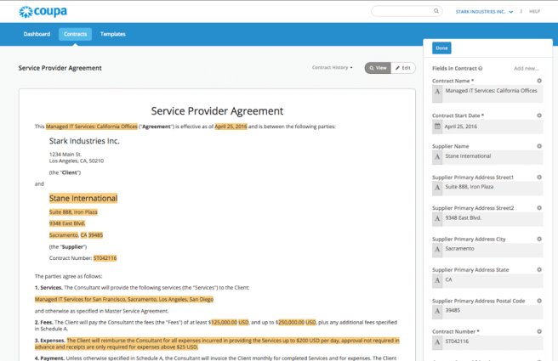
Task: Open gear for Supplier Primary Address Street2
Action: pyautogui.click(x=539, y=208)
